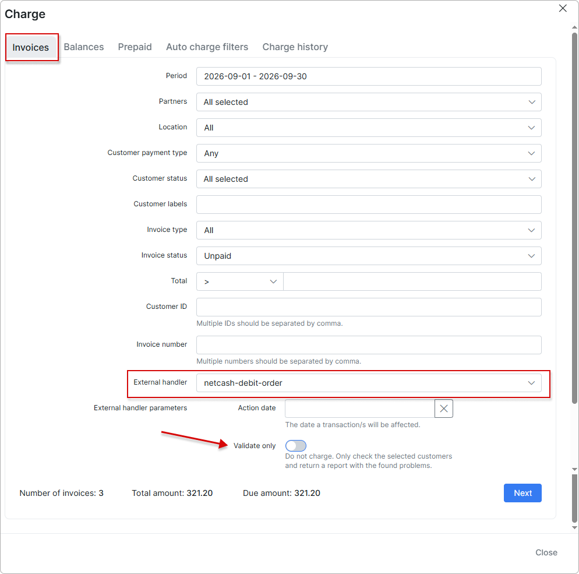Screen dimensions: 579x574
Task: Toggle the Validate only switch
Action: pos(295,445)
